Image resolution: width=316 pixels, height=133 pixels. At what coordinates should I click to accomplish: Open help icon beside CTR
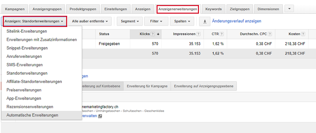222,34
